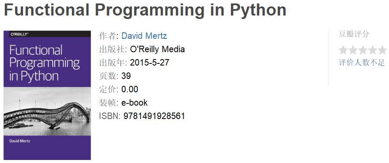
Task: Click page count value 39
Action: click(x=126, y=76)
